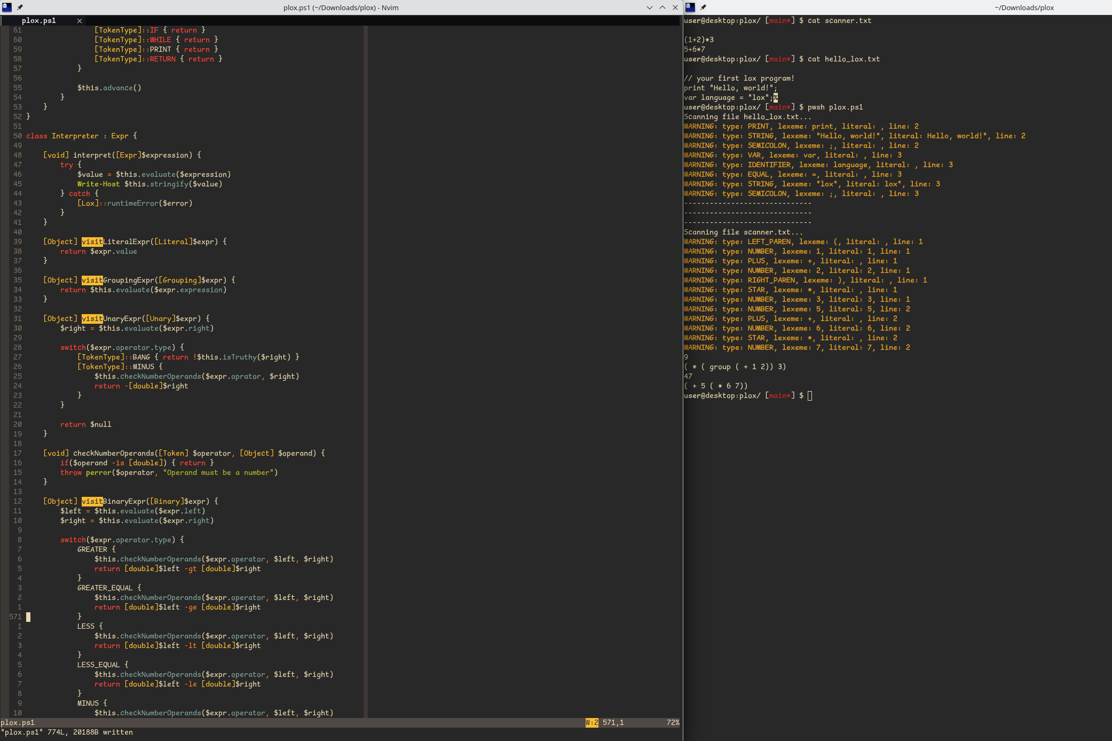1112x741 pixels.
Task: Click the terminal prompt cursor at the bottom
Action: coord(810,396)
